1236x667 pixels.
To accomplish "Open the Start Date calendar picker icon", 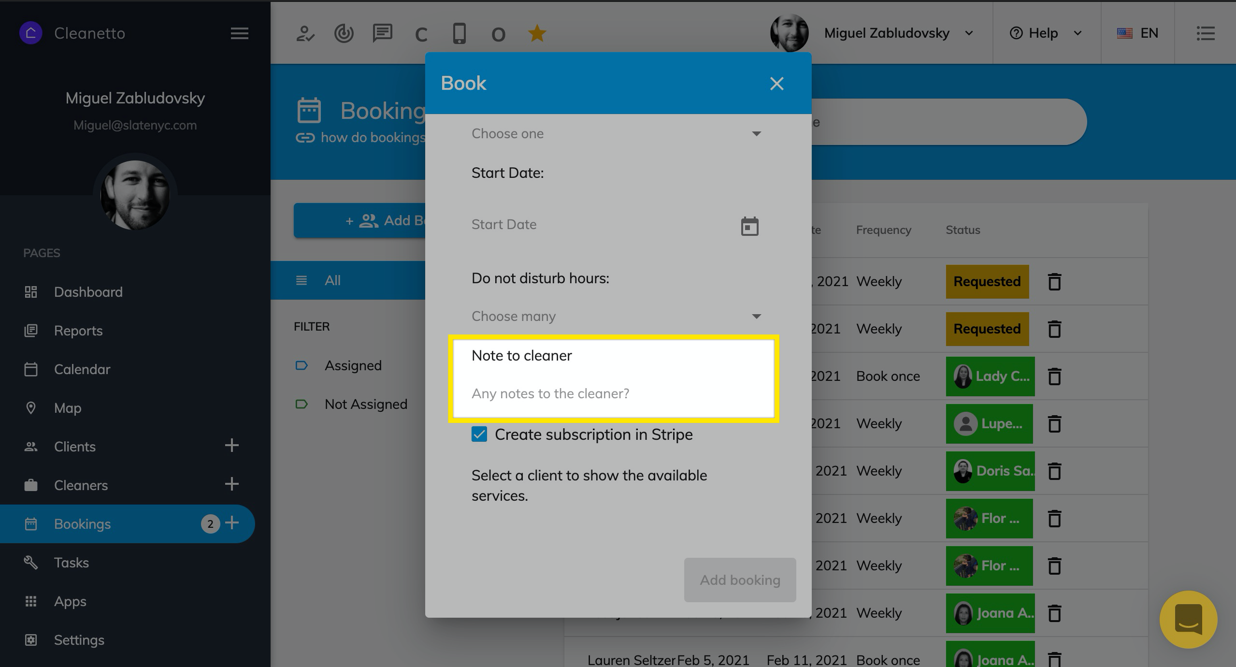I will point(749,226).
